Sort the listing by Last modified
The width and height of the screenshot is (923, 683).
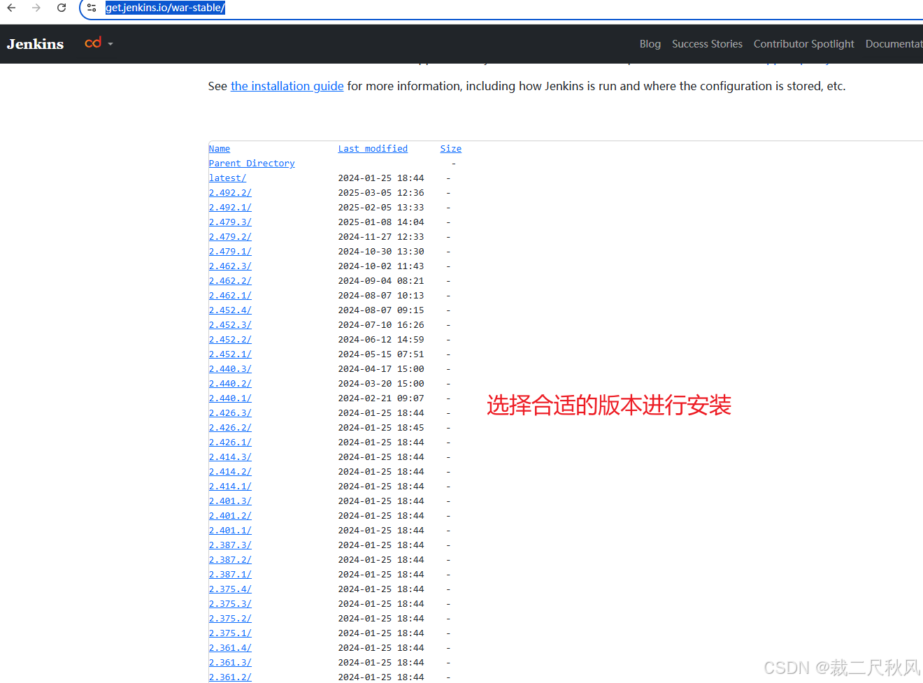373,149
